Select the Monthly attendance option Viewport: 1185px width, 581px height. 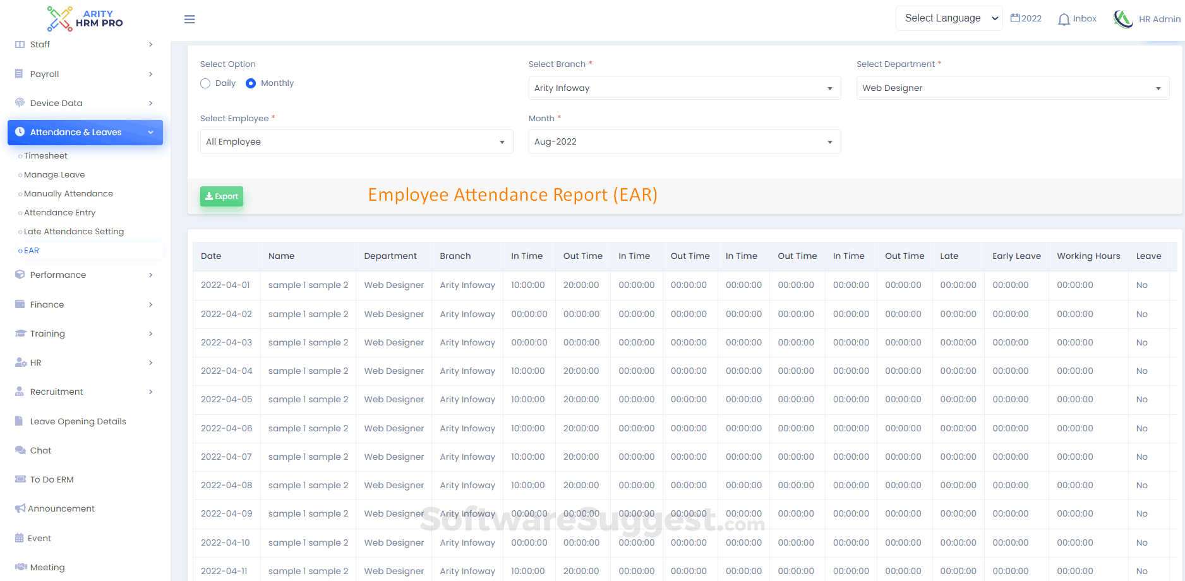click(x=251, y=83)
